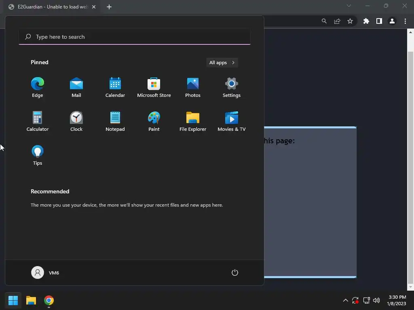Viewport: 414px width, 310px height.
Task: Launch Notepad from pinned apps
Action: [x=115, y=121]
